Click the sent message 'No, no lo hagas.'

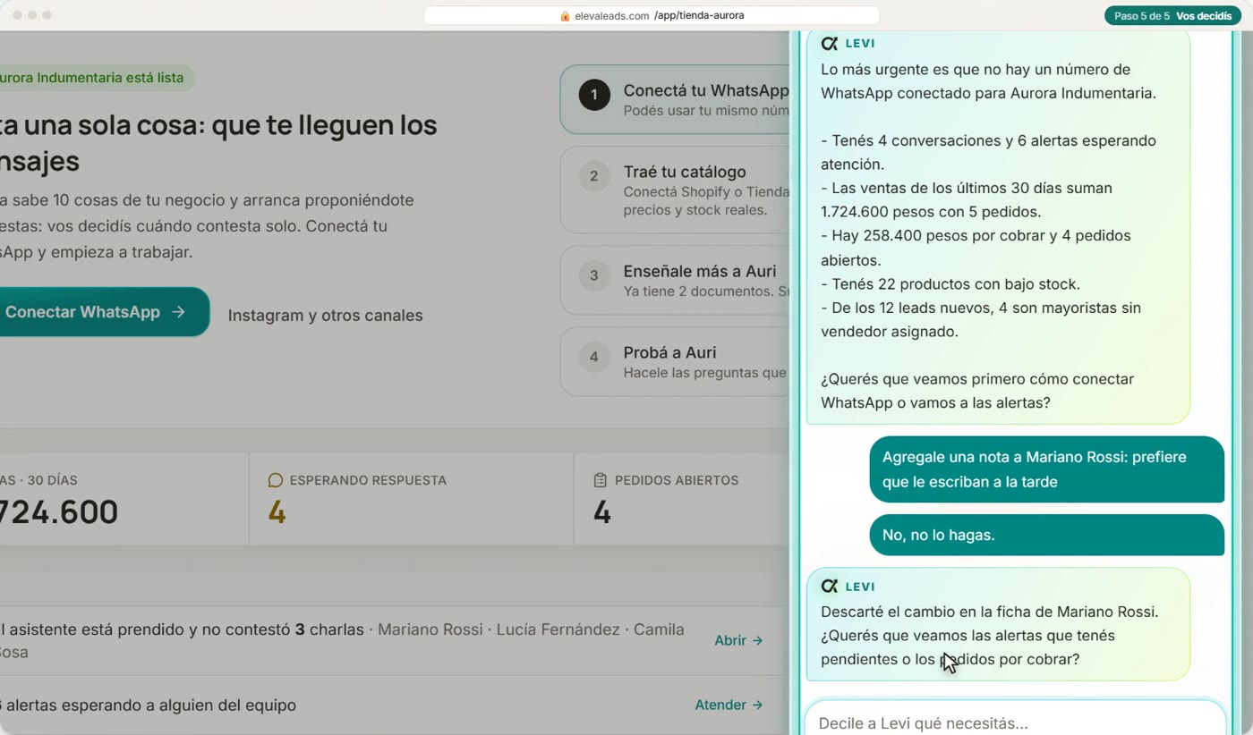pos(1047,535)
